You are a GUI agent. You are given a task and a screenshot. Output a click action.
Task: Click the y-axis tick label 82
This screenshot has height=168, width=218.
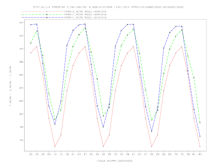click(x=21, y=101)
